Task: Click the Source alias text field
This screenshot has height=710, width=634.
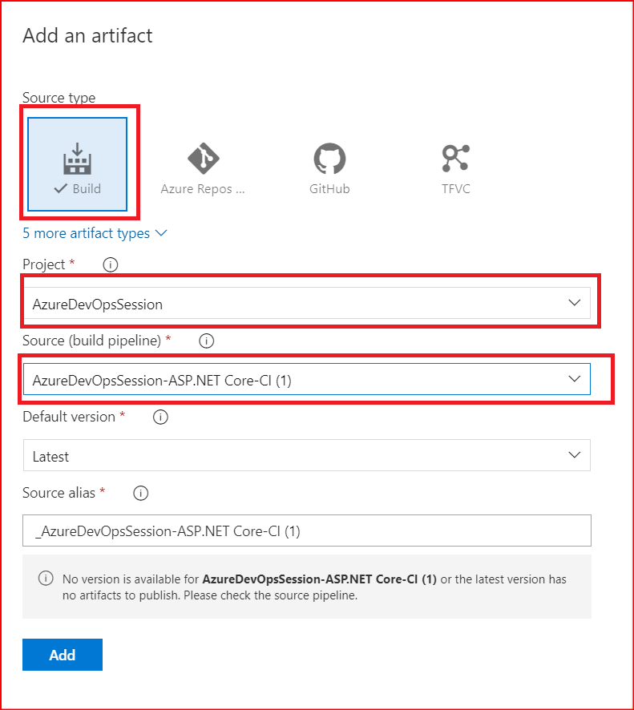Action: click(x=306, y=531)
